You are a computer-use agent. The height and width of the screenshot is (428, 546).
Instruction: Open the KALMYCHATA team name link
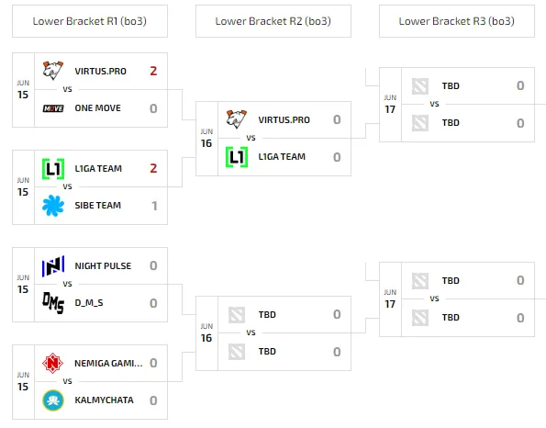tap(104, 400)
